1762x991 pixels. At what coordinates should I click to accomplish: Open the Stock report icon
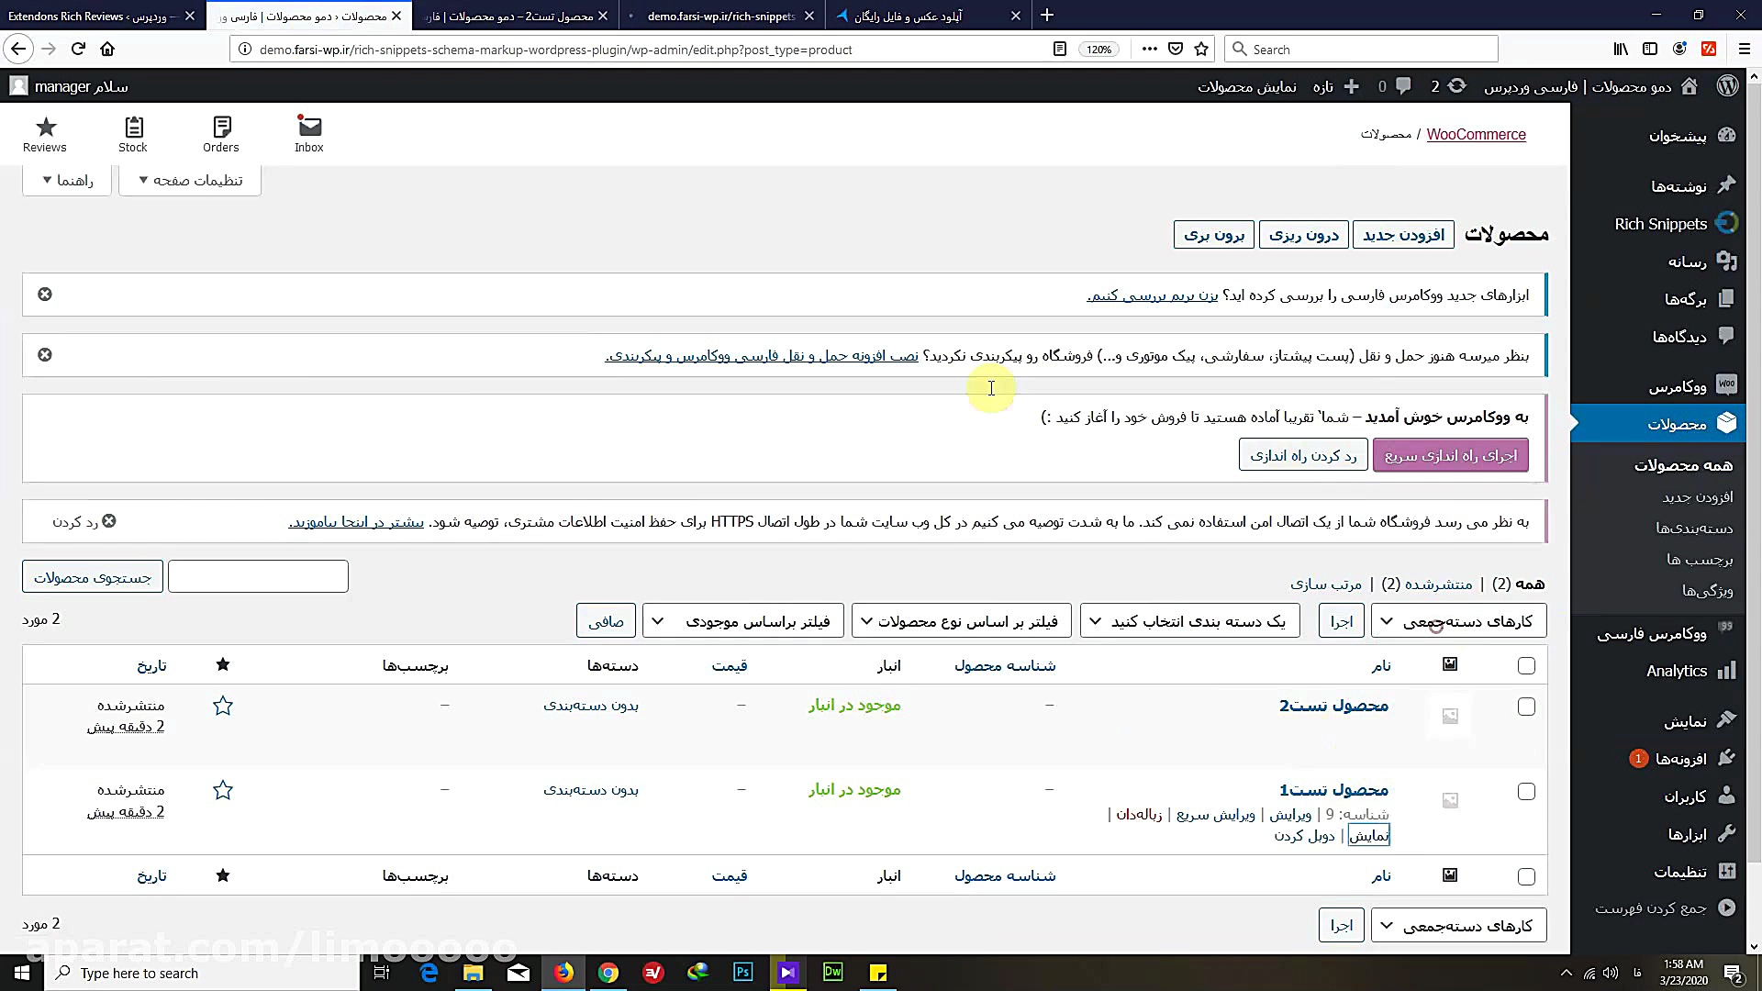[x=132, y=133]
